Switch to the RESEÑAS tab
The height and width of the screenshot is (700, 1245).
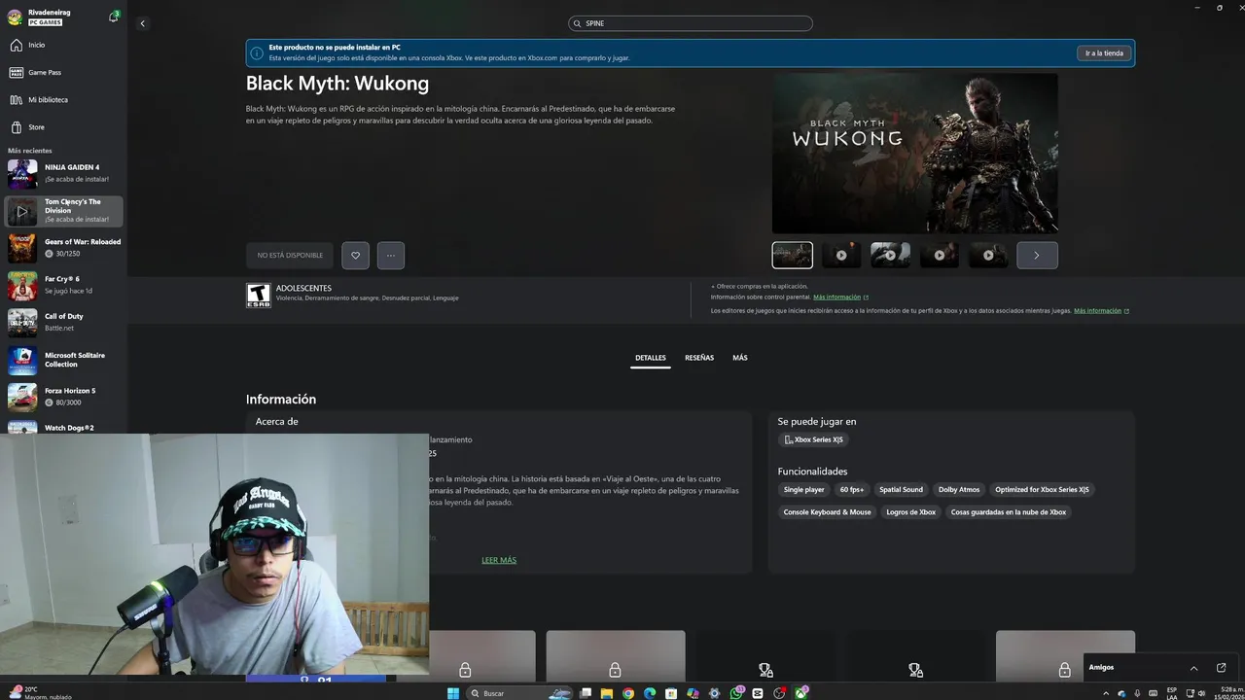699,358
